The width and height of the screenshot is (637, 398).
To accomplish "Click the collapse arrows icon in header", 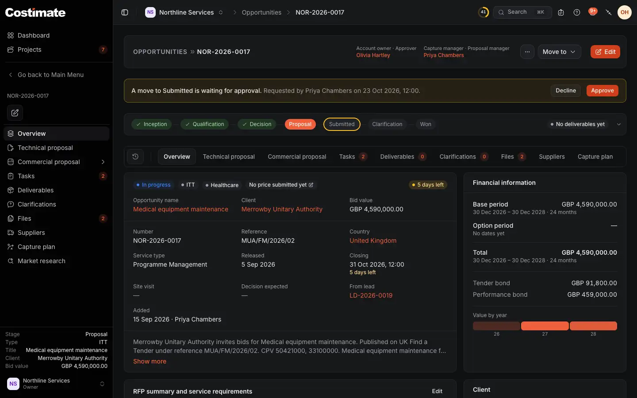I will [609, 12].
